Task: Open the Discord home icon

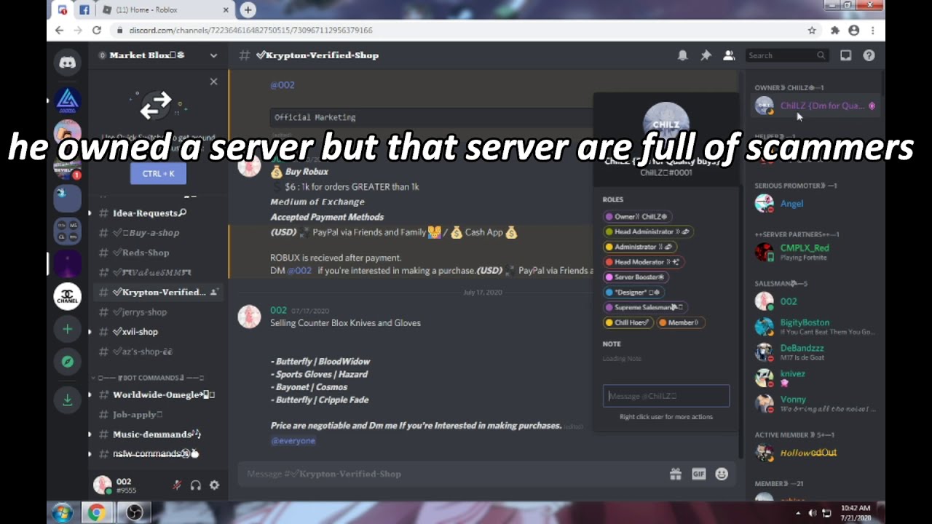Action: coord(67,63)
